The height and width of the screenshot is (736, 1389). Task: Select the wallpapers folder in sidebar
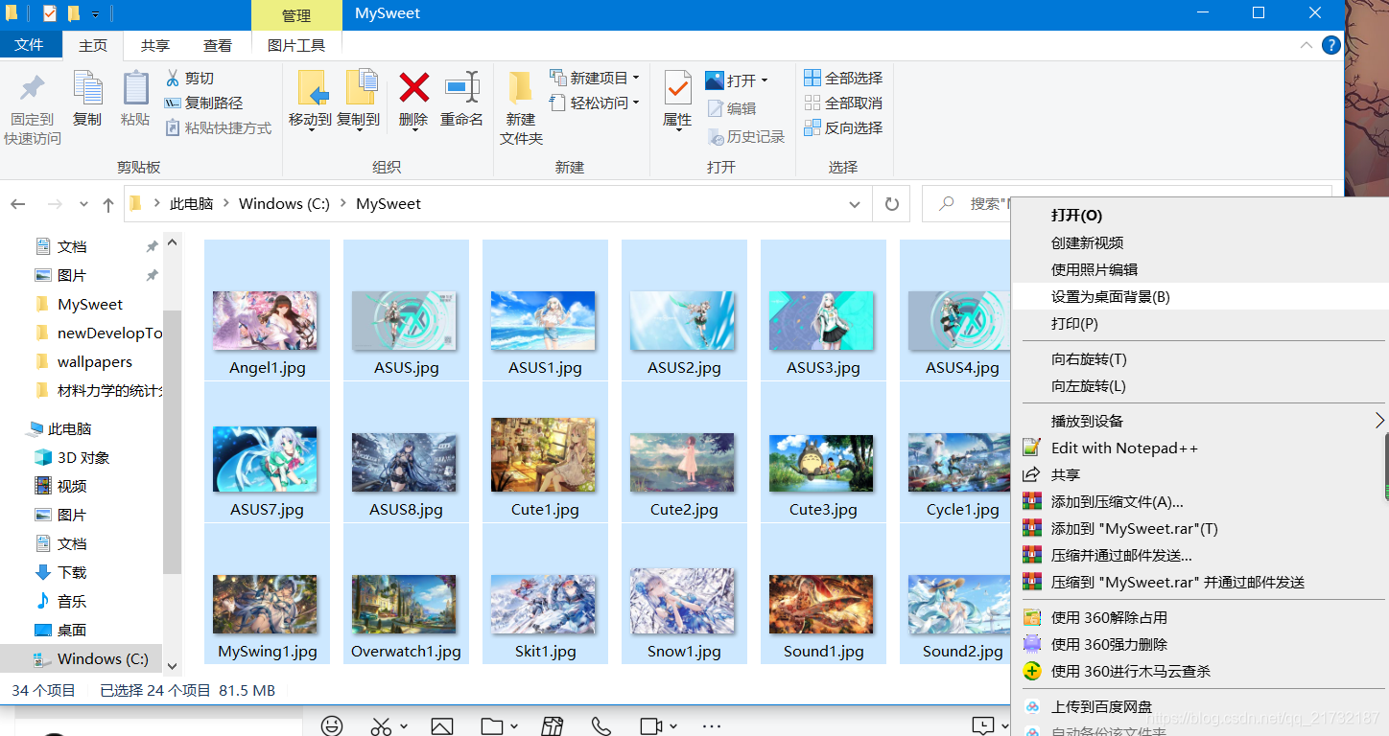pyautogui.click(x=95, y=361)
